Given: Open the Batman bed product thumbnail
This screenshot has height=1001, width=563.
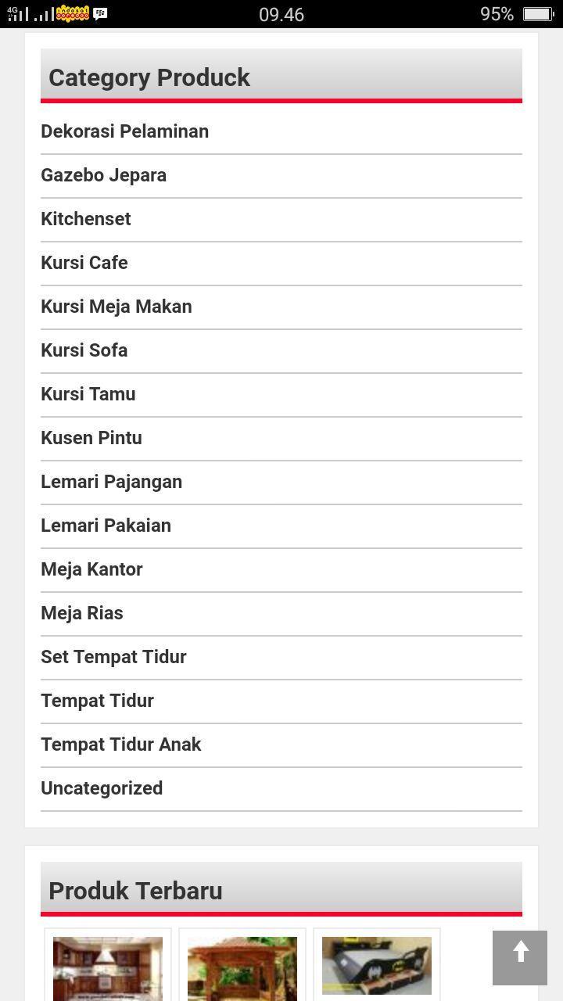Looking at the screenshot, I should tap(377, 966).
